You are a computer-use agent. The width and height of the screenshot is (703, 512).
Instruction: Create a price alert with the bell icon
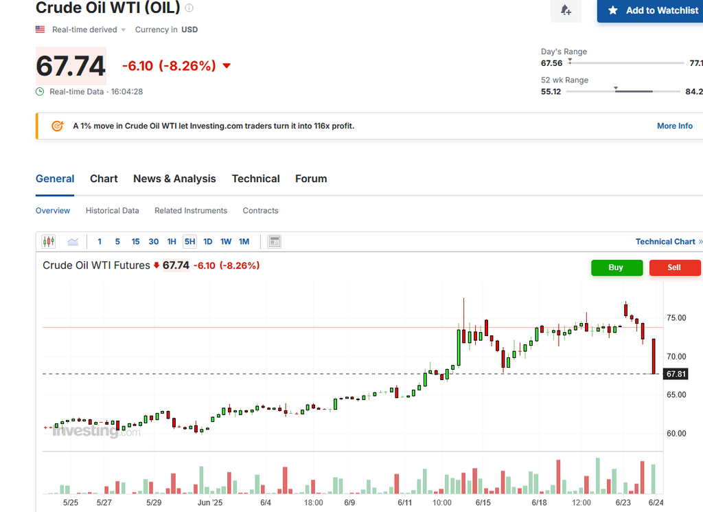point(566,10)
